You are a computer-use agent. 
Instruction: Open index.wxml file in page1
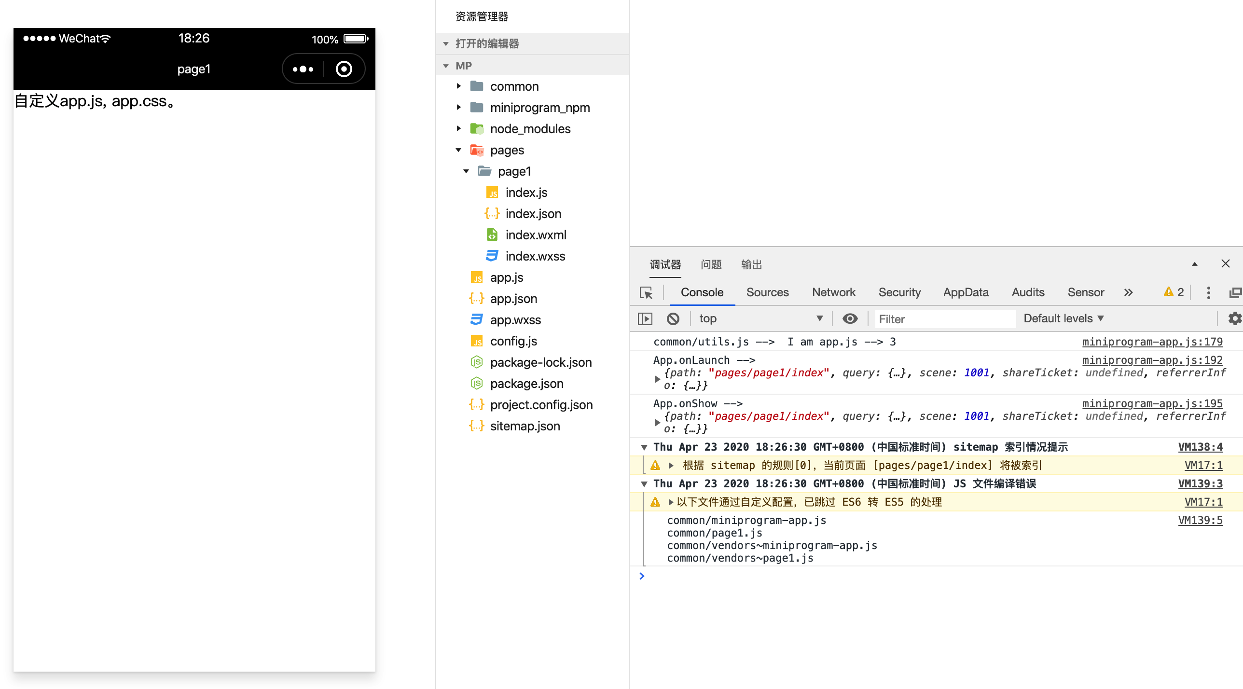pos(526,235)
